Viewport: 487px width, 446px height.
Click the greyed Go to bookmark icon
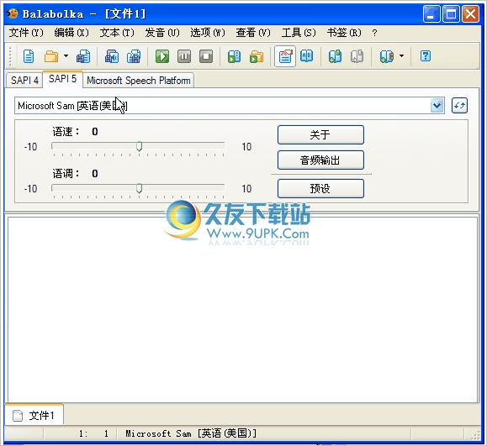click(x=357, y=56)
